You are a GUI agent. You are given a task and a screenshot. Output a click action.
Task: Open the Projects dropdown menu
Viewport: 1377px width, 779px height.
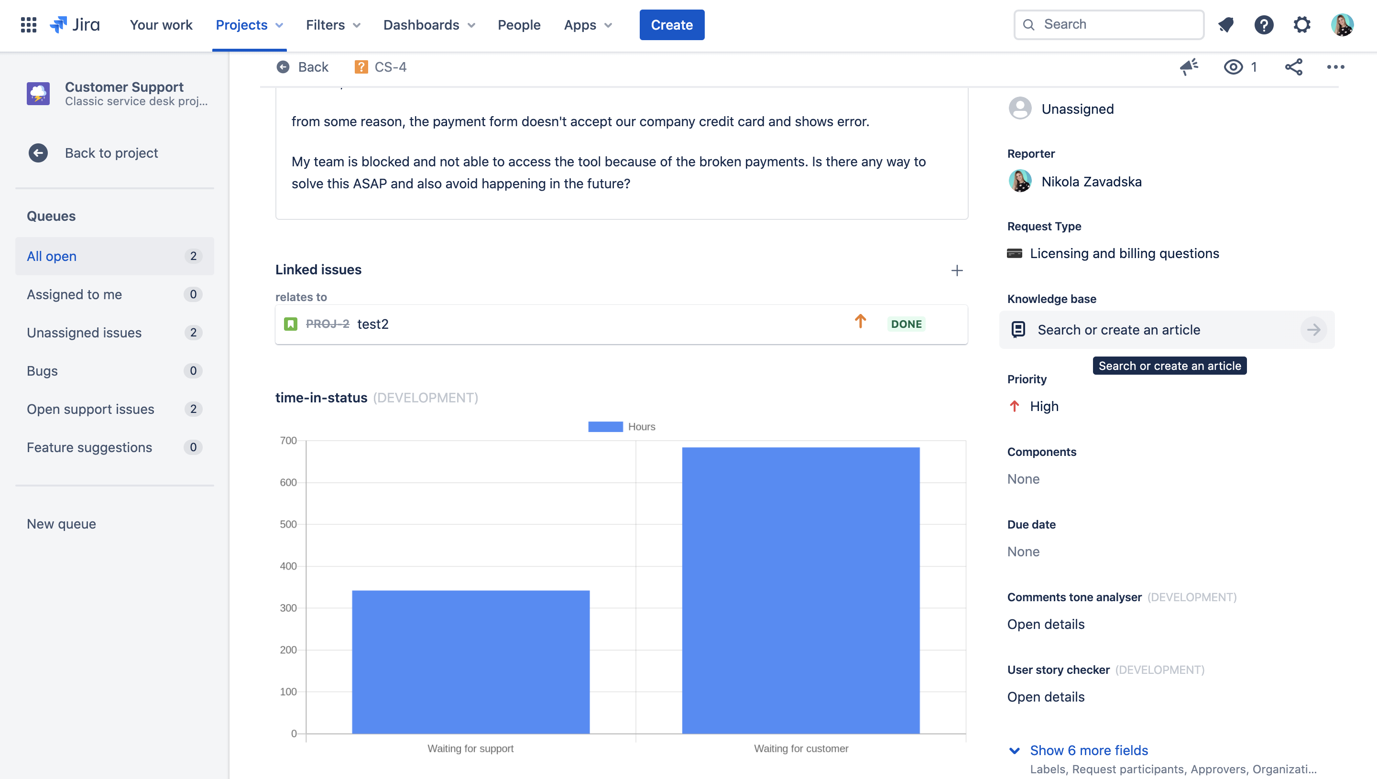249,24
